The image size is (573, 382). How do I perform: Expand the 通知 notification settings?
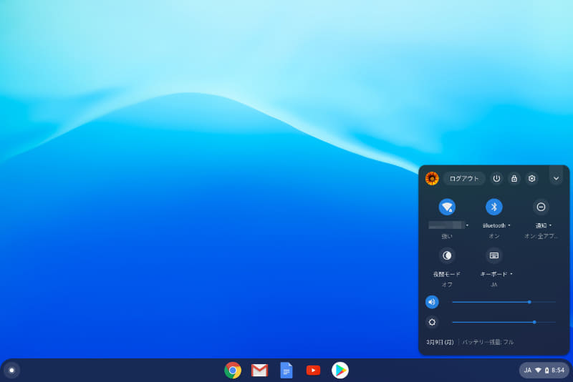pyautogui.click(x=550, y=225)
